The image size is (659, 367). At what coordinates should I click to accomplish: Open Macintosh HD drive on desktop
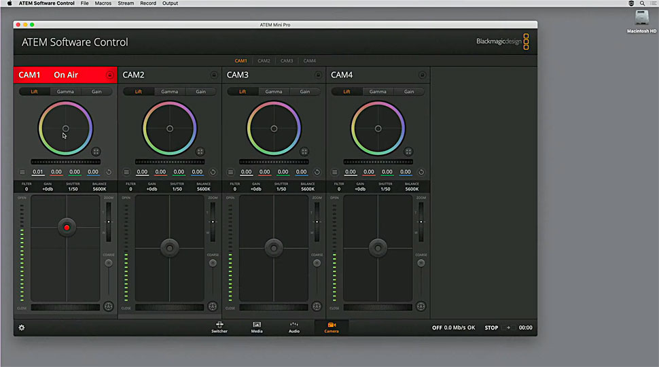point(641,22)
